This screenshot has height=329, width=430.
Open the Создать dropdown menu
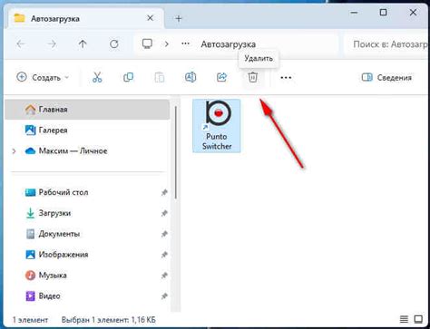pos(43,78)
